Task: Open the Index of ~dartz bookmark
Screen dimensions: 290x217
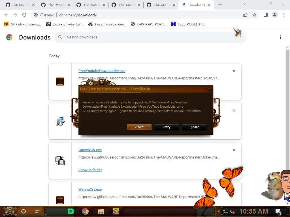Action: click(x=65, y=24)
